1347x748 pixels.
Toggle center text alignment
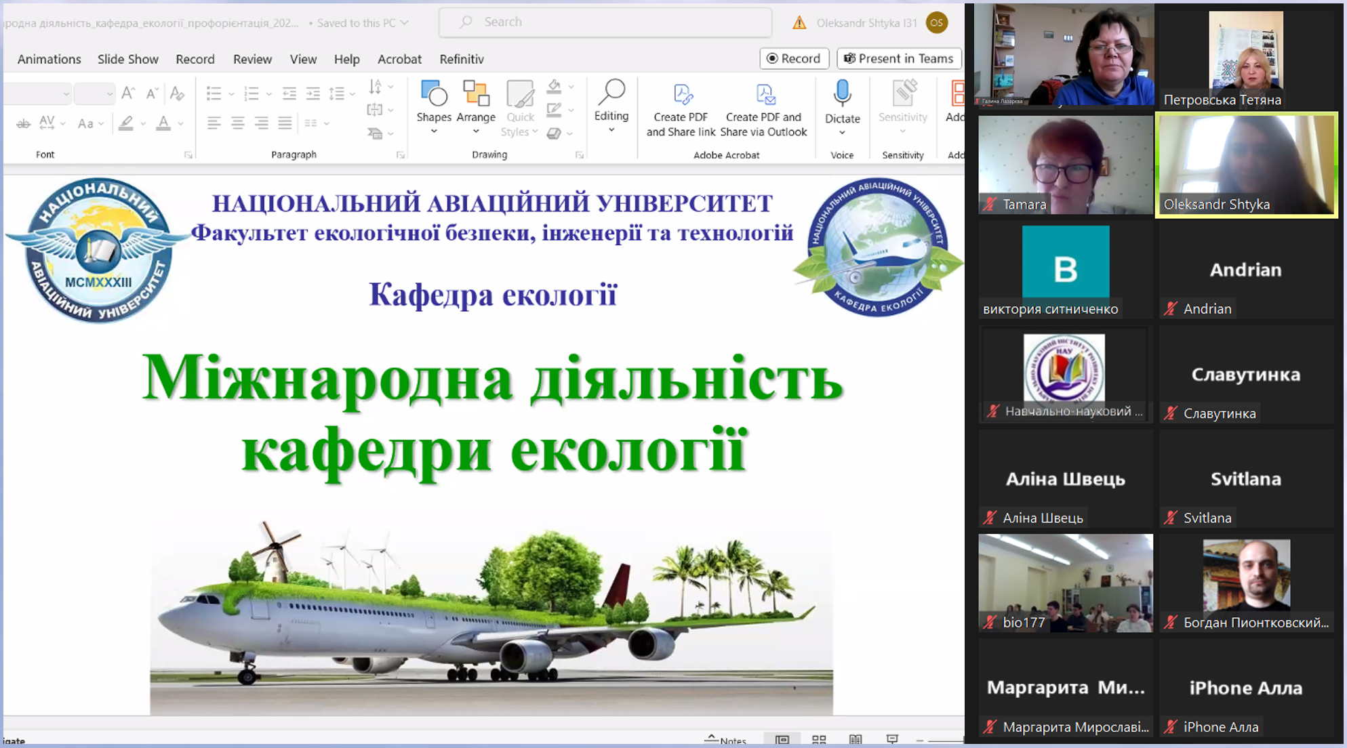coord(238,123)
